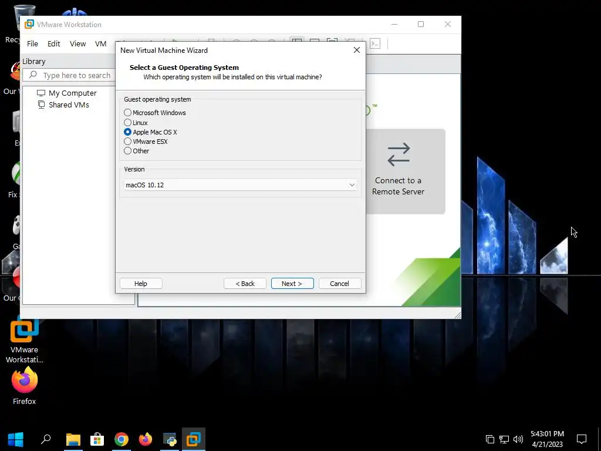This screenshot has width=601, height=451.
Task: Open the macOS 10.12 version dropdown
Action: coord(240,185)
